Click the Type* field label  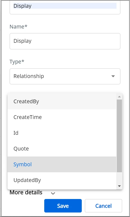pos(17,61)
